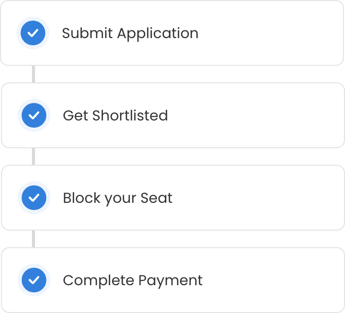The image size is (345, 313).
Task: Click the word Shortlisted in second step
Action: click(x=130, y=115)
